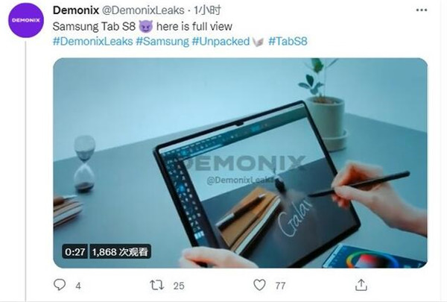Click the @DemonixLeaks handle
447x302 pixels.
143,10
